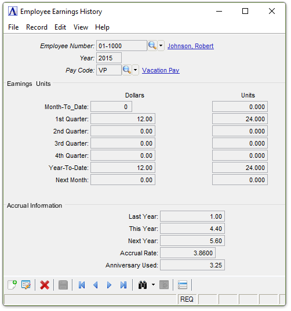Expand the binoculars Find options arrow
291x311 pixels.
click(x=153, y=285)
